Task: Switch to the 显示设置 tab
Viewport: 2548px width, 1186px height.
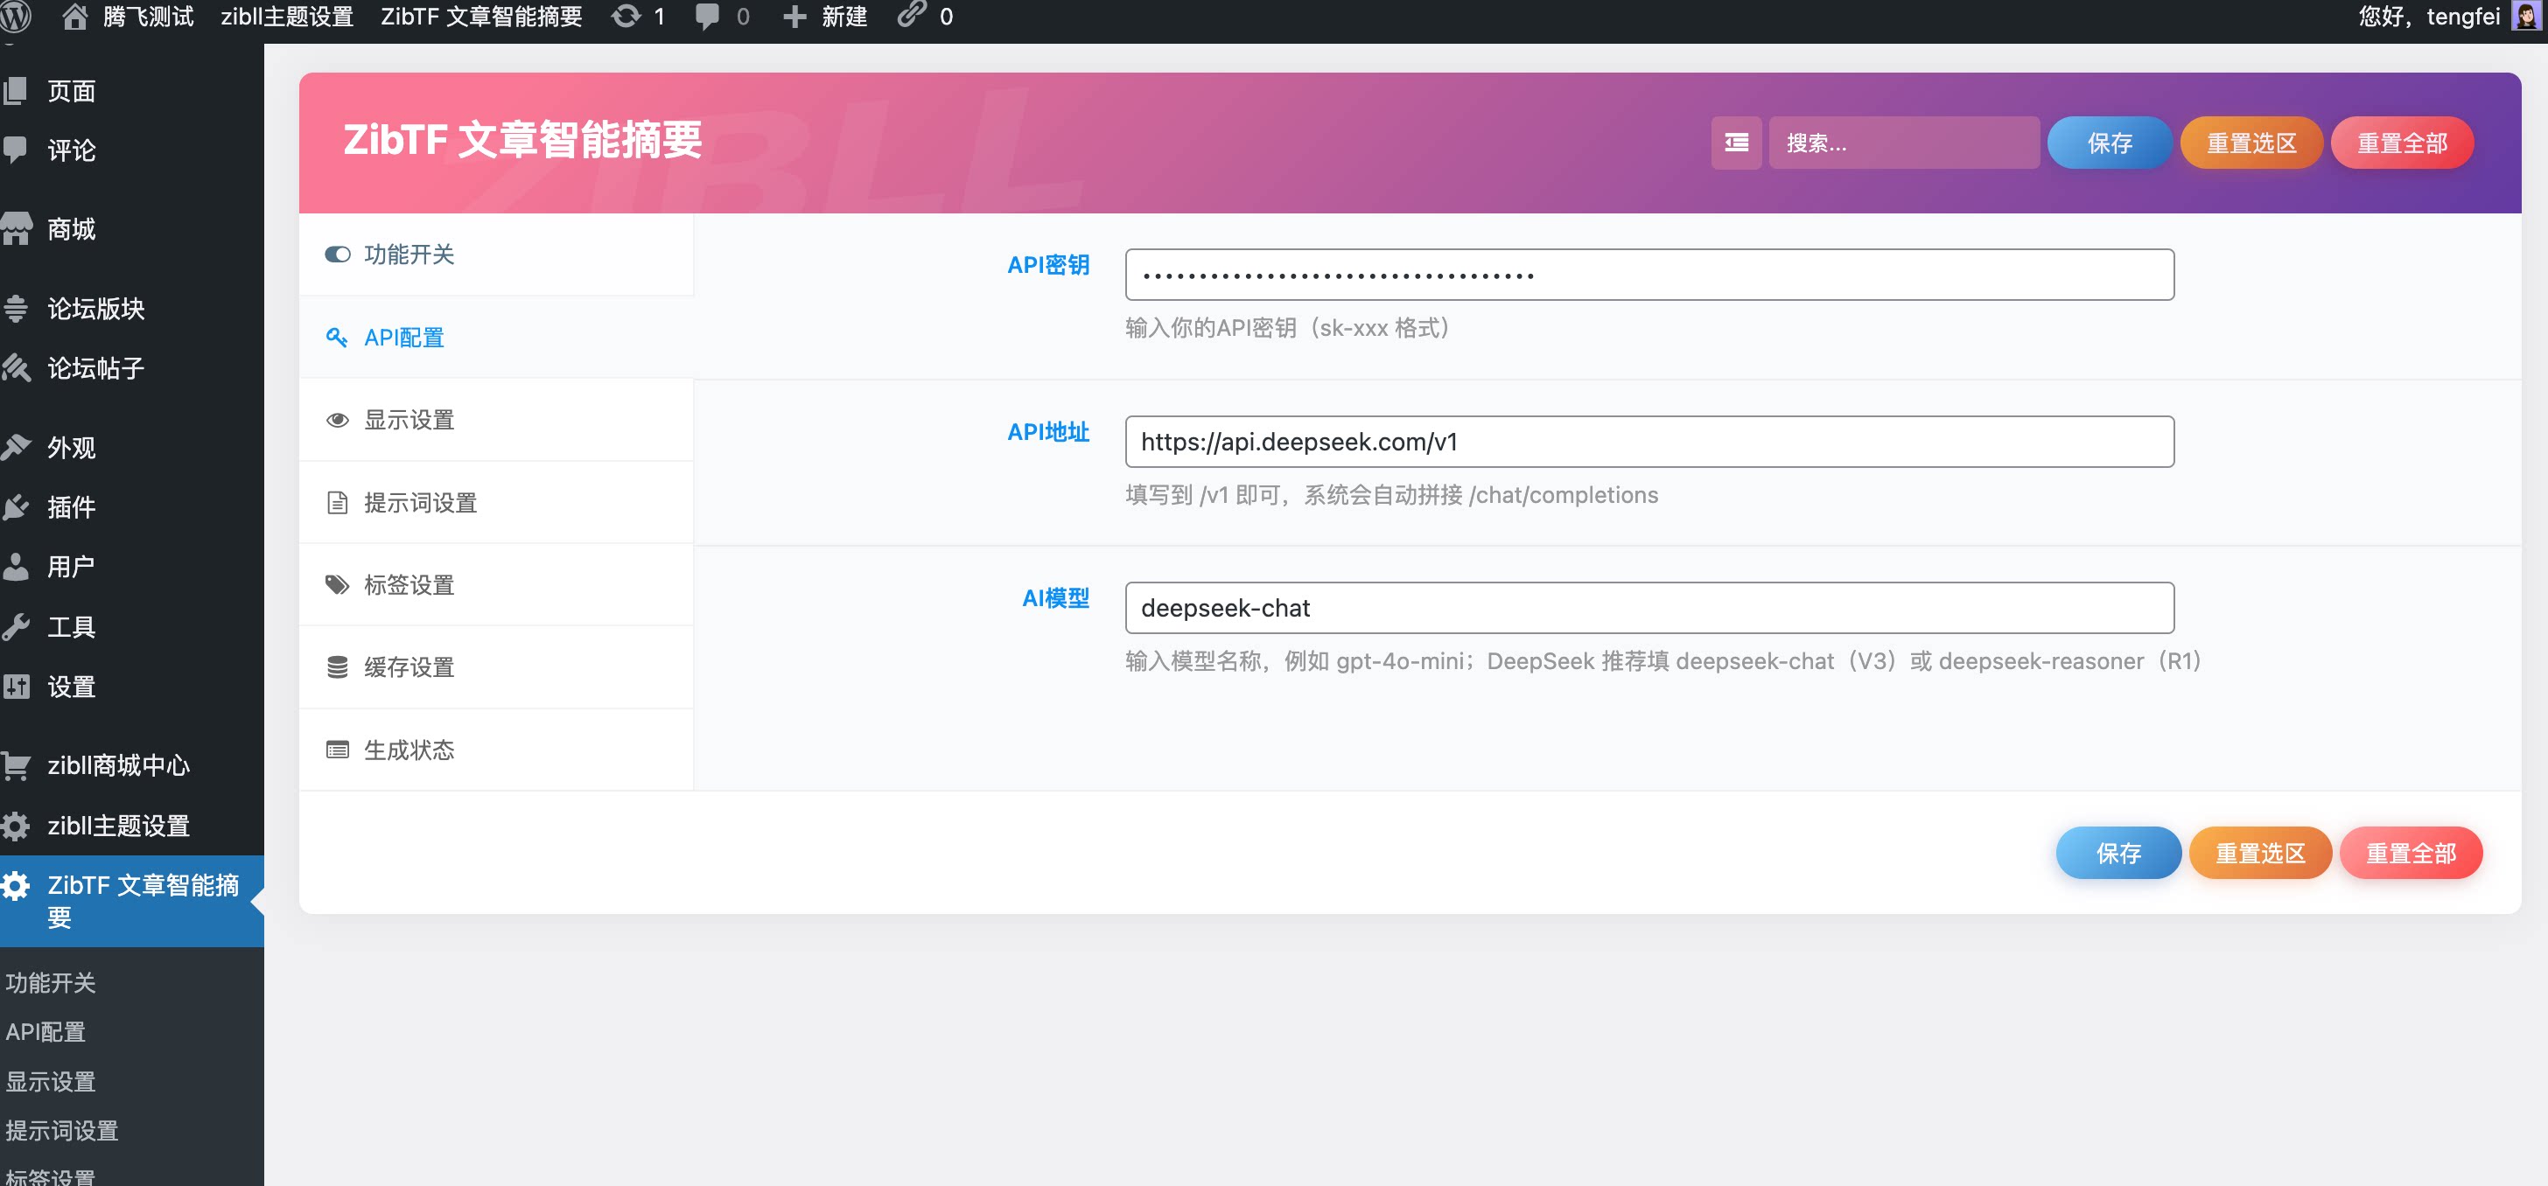Action: point(409,420)
